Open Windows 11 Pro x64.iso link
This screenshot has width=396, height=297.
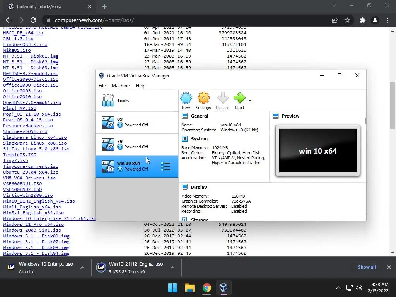click(x=34, y=224)
